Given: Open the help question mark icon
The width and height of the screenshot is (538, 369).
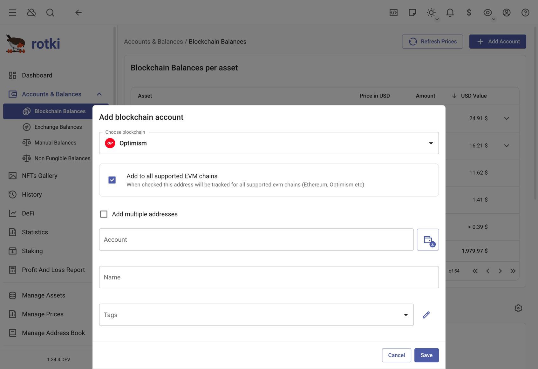Looking at the screenshot, I should point(525,12).
